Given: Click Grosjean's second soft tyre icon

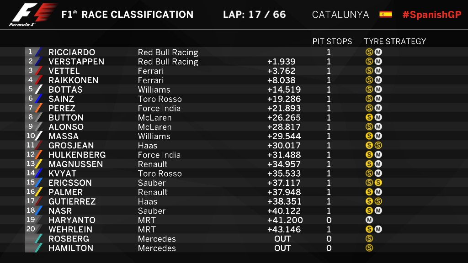Looking at the screenshot, I should 378,146.
